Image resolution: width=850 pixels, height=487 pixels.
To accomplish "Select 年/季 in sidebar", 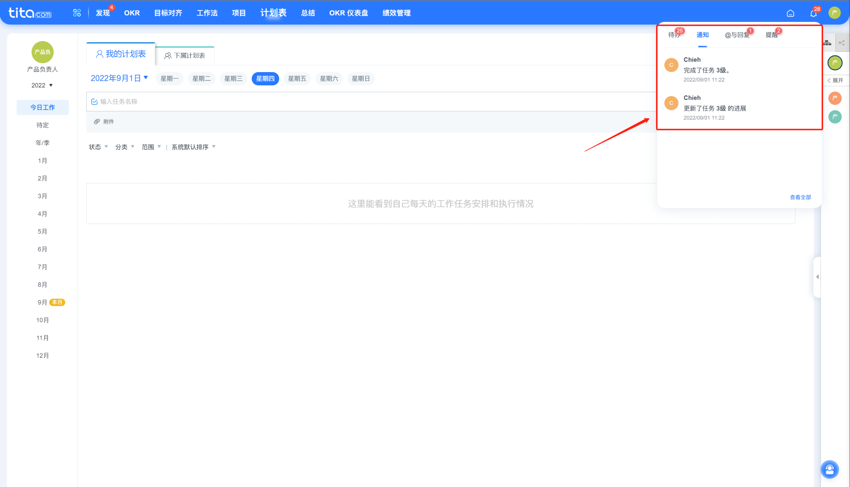I will tap(43, 143).
